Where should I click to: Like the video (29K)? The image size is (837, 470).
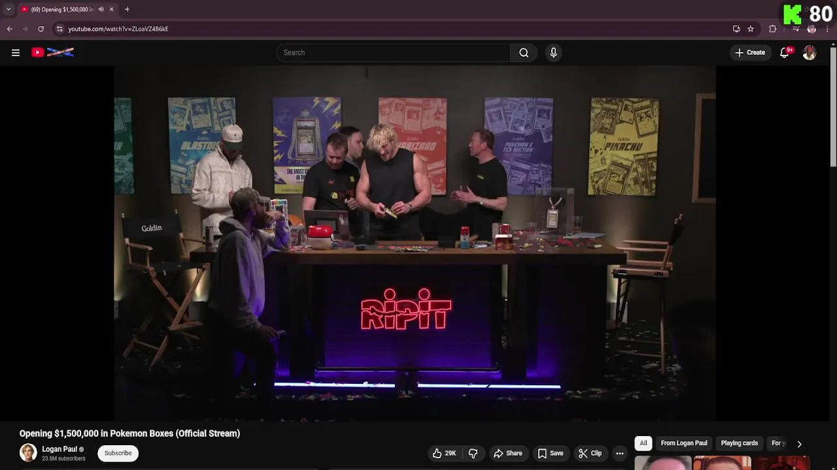(x=443, y=453)
